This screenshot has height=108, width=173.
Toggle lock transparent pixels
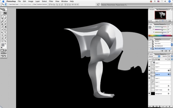[x=153, y=59]
